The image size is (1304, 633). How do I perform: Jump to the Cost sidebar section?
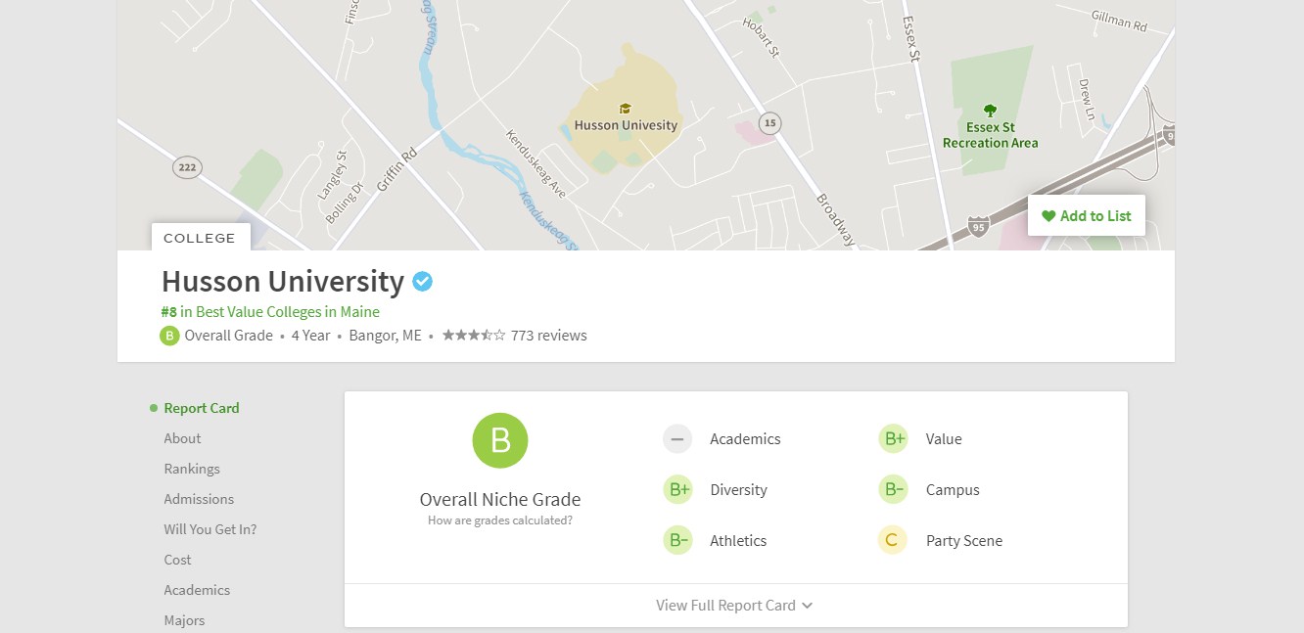(177, 560)
